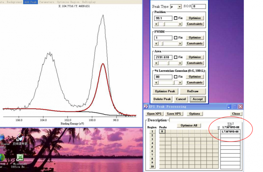
Task: Click the Save XPS button
Action: (x=174, y=114)
